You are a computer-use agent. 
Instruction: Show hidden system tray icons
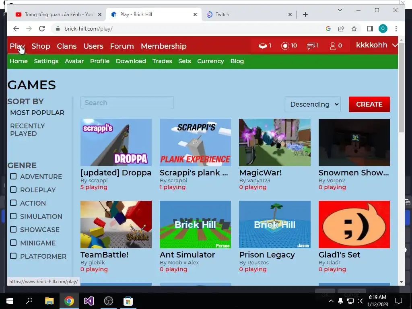tap(331, 301)
